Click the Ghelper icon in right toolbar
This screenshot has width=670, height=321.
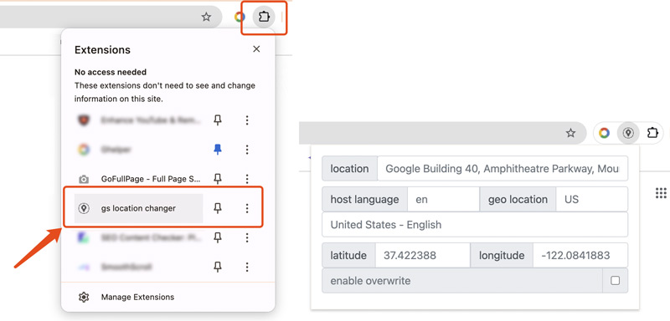coord(604,134)
